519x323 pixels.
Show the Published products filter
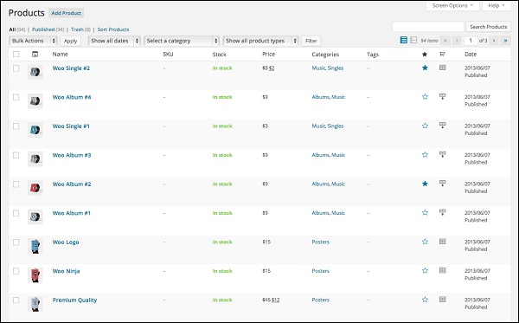click(x=43, y=29)
